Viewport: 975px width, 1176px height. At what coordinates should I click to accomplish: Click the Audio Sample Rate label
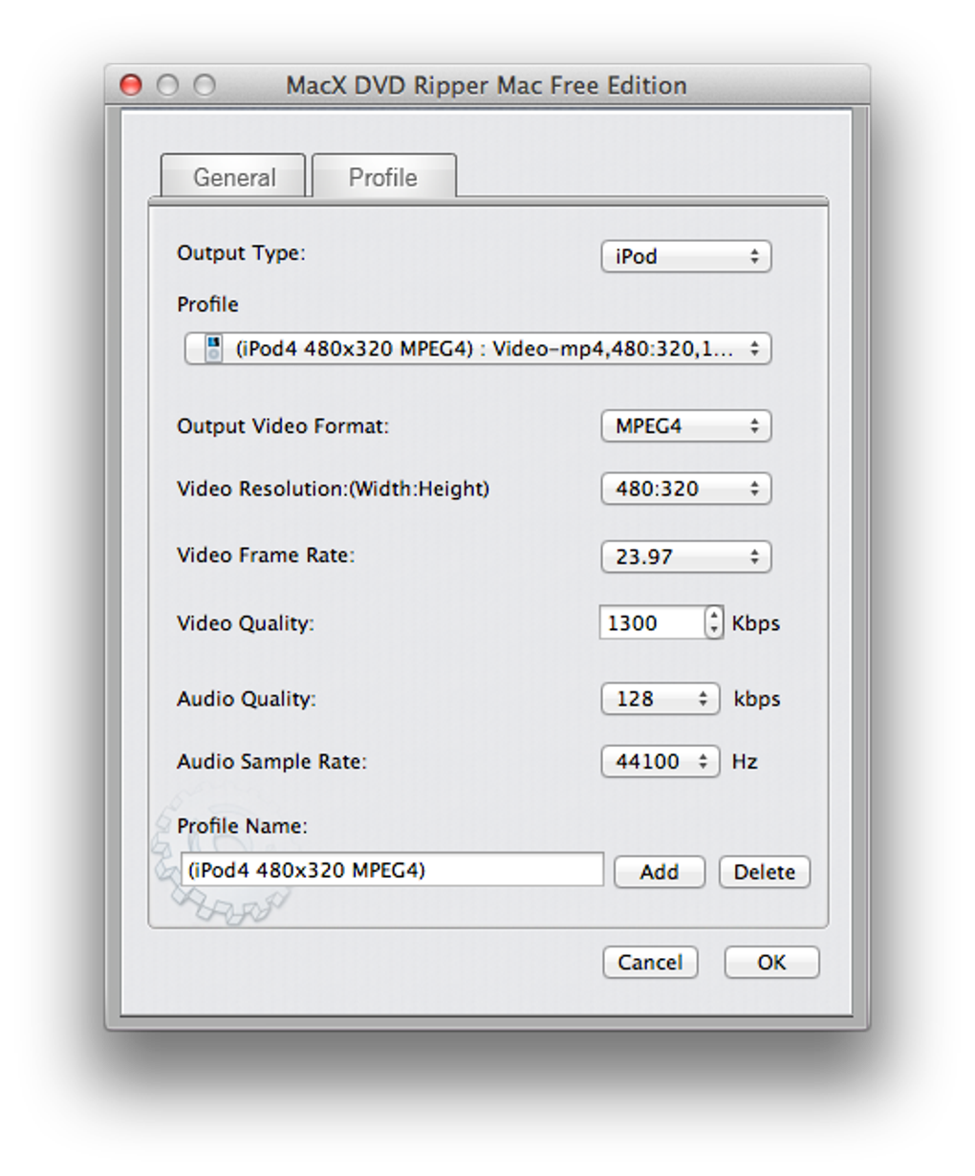(x=271, y=762)
